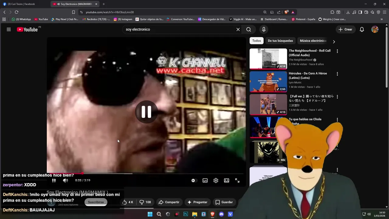Open Brave VPN shield icon
The image size is (389, 219).
tap(378, 12)
